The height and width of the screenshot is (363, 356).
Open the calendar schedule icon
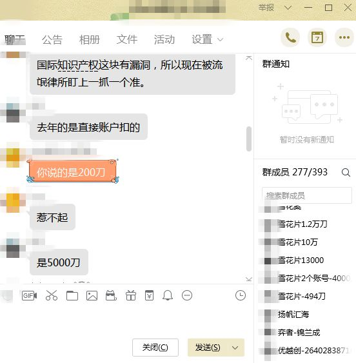[317, 37]
